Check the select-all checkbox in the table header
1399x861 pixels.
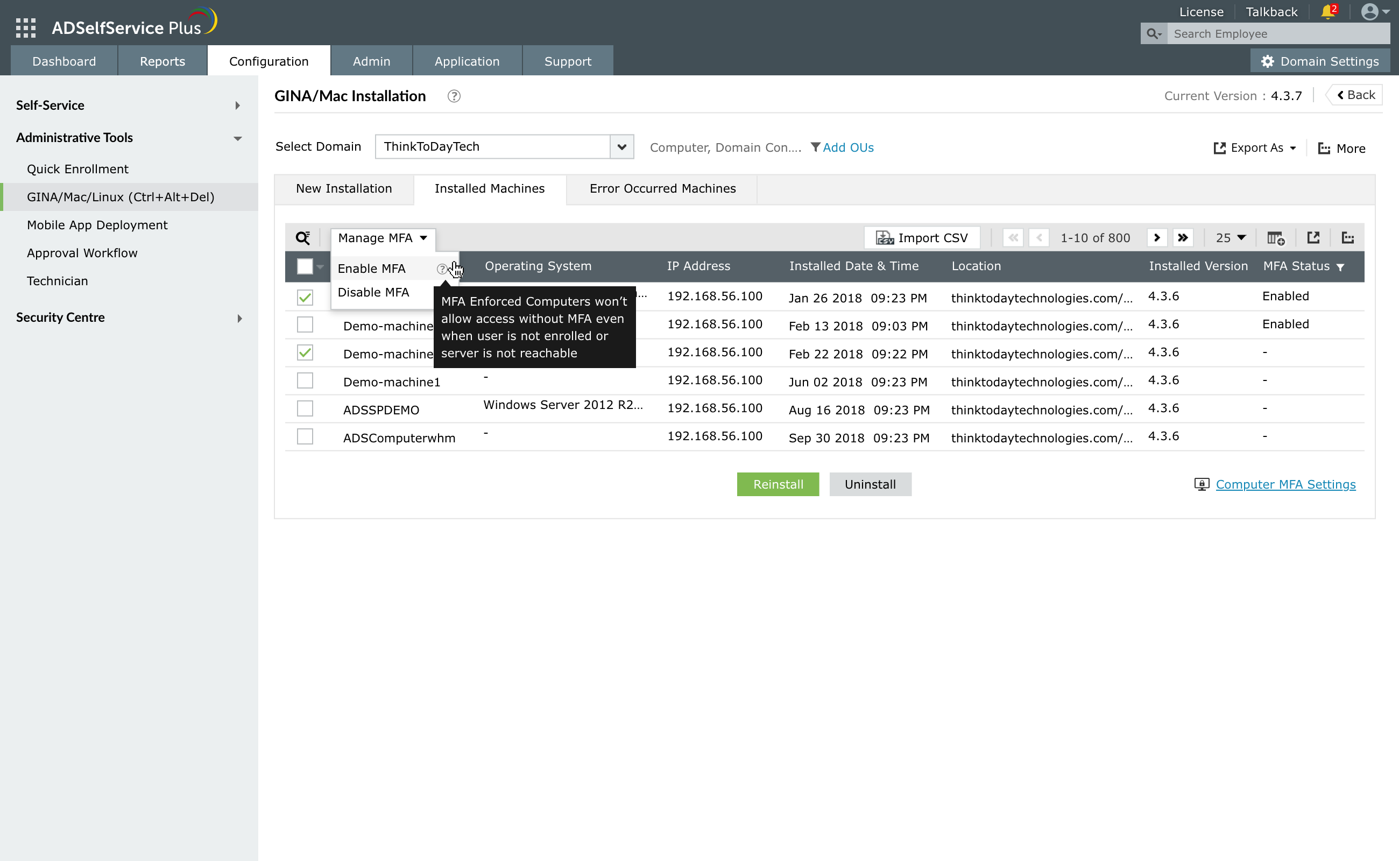[x=303, y=266]
